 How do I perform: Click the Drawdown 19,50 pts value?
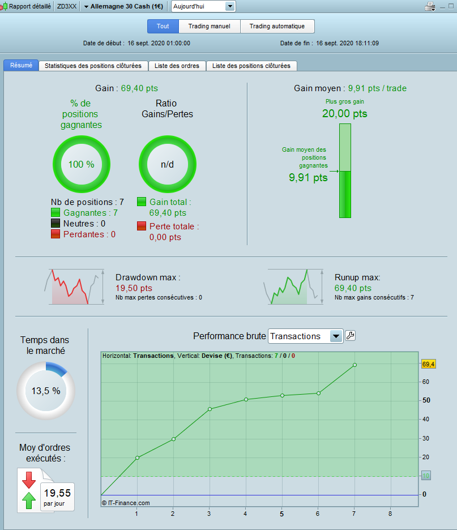point(134,288)
